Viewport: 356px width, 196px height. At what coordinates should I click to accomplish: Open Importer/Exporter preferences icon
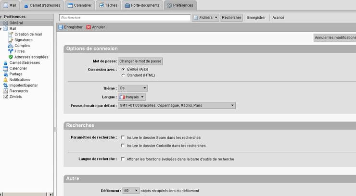[x=6, y=86]
